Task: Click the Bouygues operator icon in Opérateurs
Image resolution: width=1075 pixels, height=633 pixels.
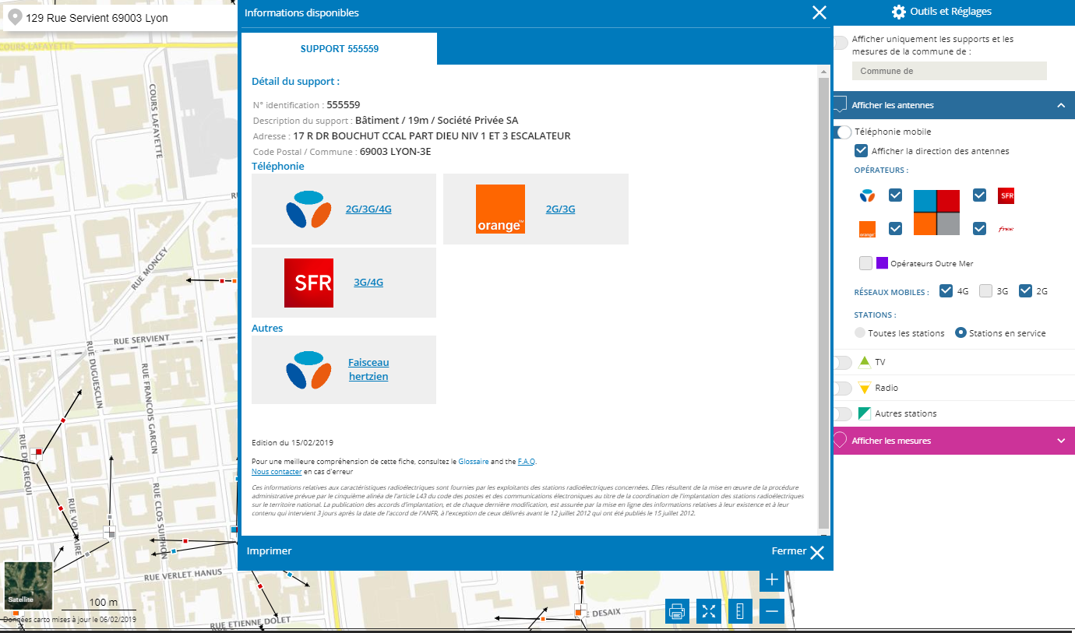Action: point(867,195)
